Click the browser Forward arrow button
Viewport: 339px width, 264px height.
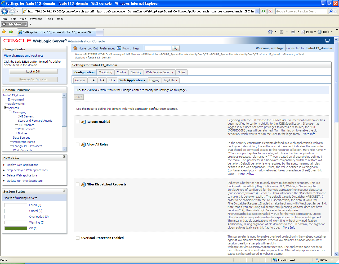[12, 11]
